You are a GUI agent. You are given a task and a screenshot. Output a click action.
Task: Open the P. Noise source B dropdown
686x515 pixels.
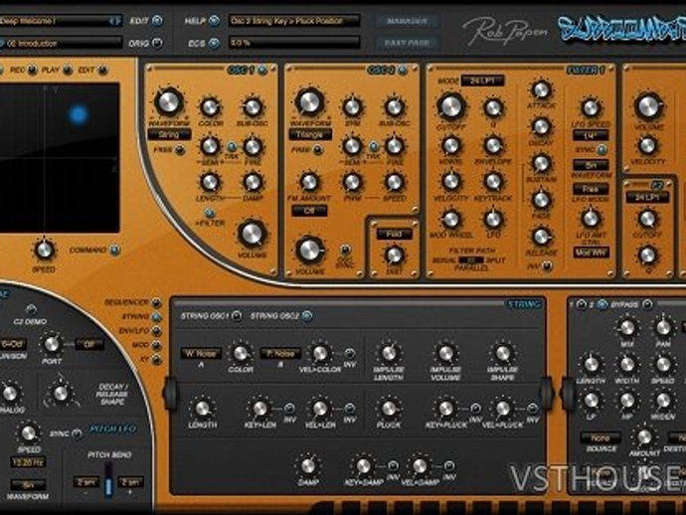(x=280, y=353)
